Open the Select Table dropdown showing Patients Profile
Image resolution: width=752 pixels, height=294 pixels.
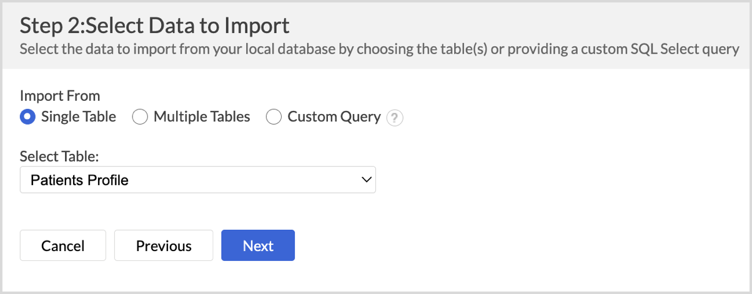(197, 180)
